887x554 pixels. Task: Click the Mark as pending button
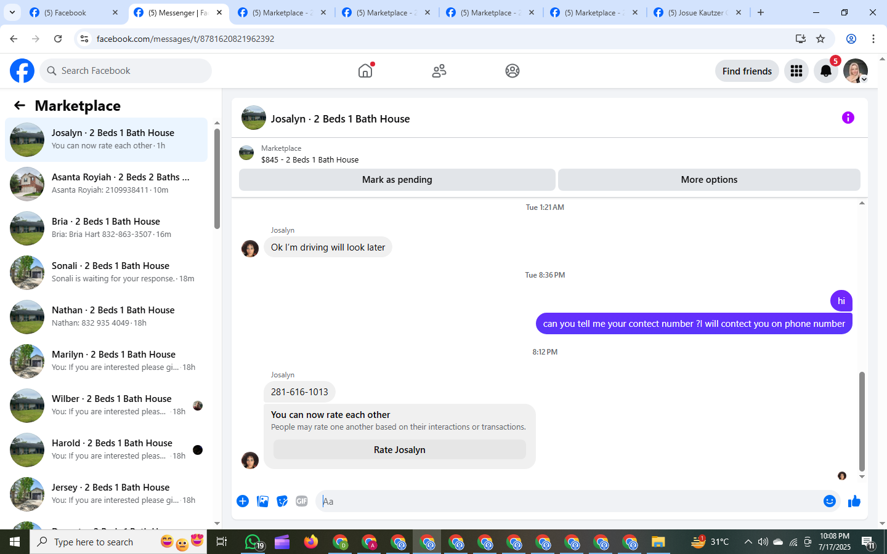(x=397, y=180)
